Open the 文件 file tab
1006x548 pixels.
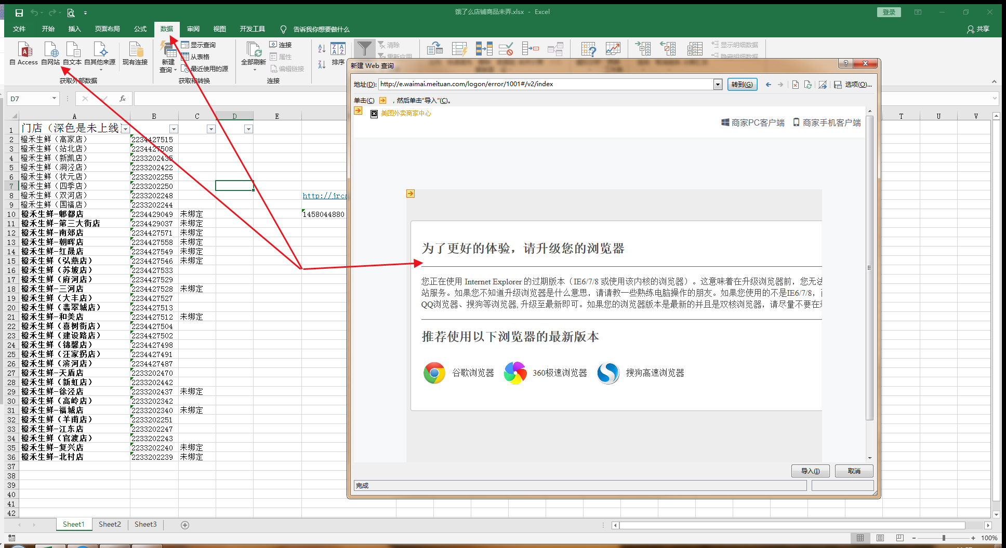point(19,29)
